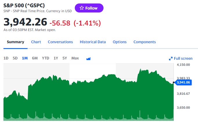View the Components tab
Image resolution: width=198 pixels, height=122 pixels.
145,42
